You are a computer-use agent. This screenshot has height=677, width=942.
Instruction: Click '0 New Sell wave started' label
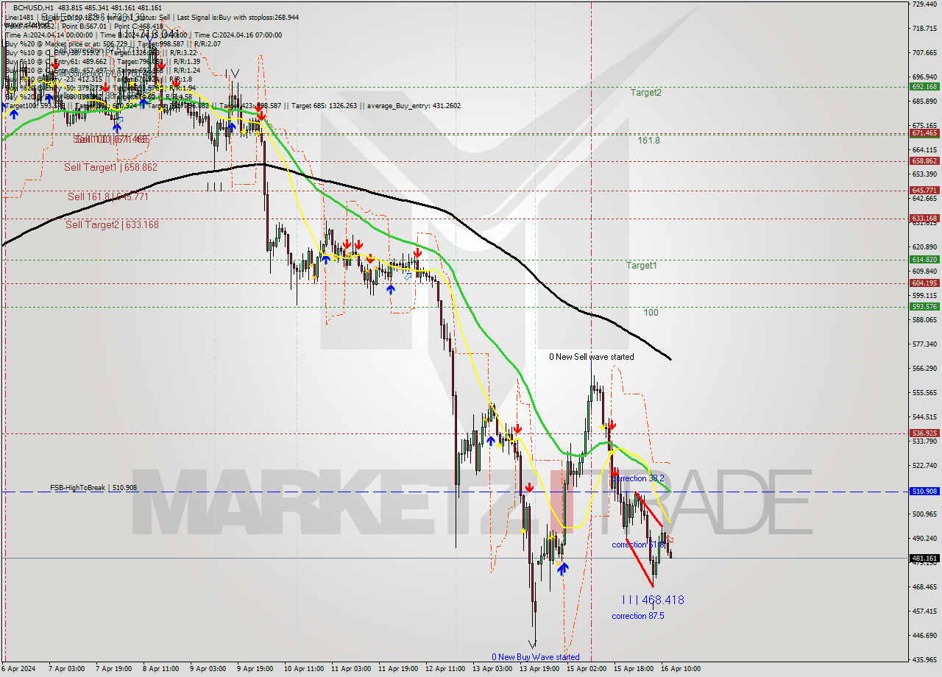point(592,357)
